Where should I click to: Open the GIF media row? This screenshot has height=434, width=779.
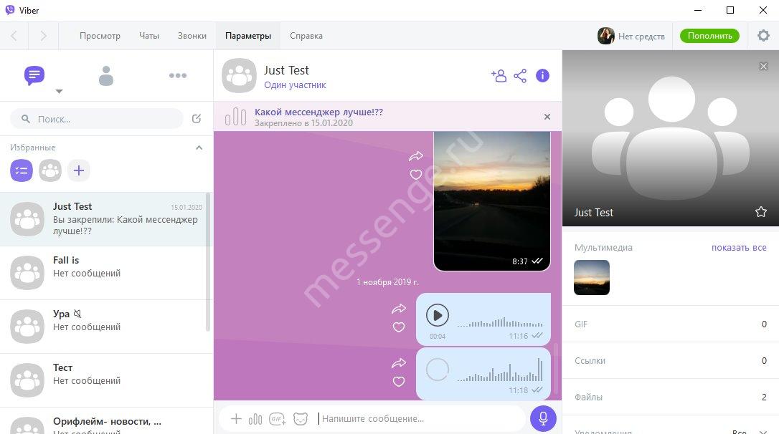(x=671, y=324)
